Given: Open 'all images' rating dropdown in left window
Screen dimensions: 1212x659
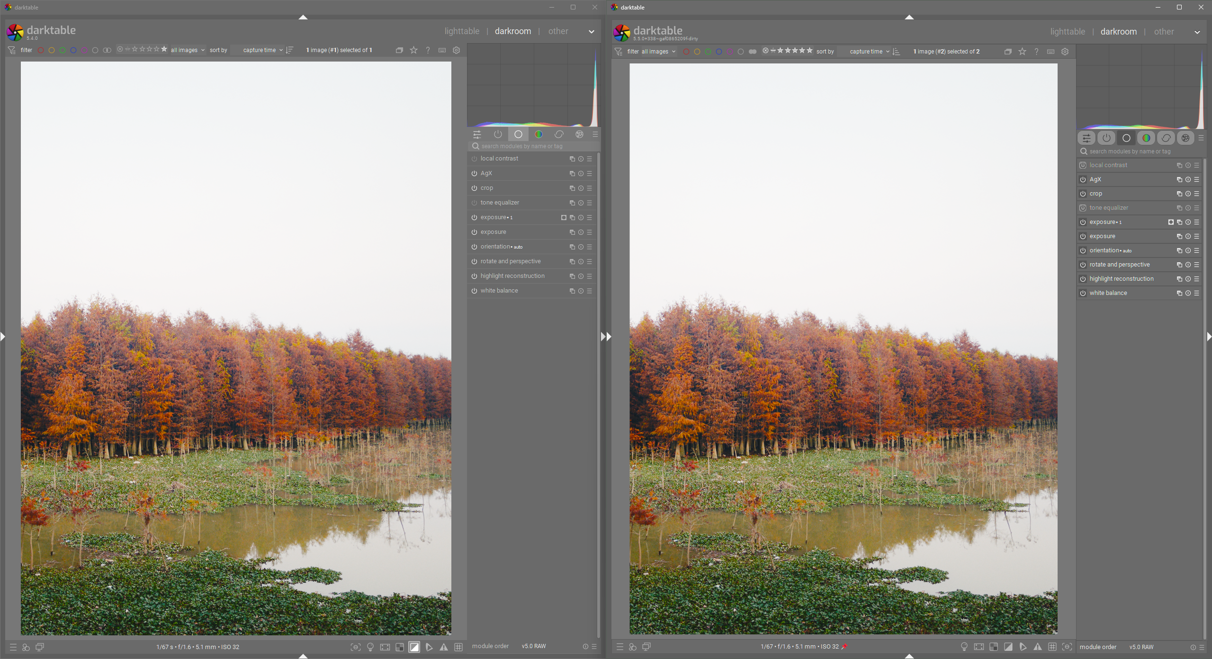Looking at the screenshot, I should [188, 50].
